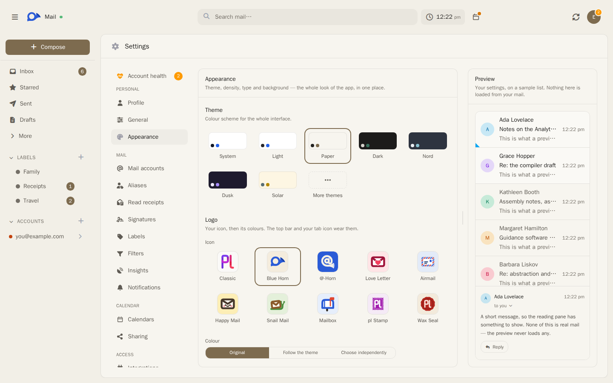This screenshot has height=383, width=613.
Task: Open More themes options
Action: 328,185
